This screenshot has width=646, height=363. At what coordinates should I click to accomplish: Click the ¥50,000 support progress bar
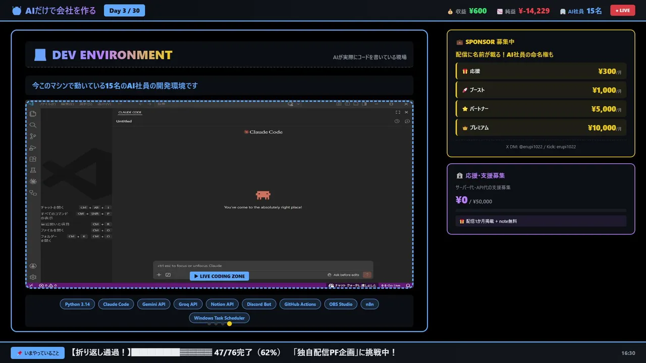click(x=541, y=210)
